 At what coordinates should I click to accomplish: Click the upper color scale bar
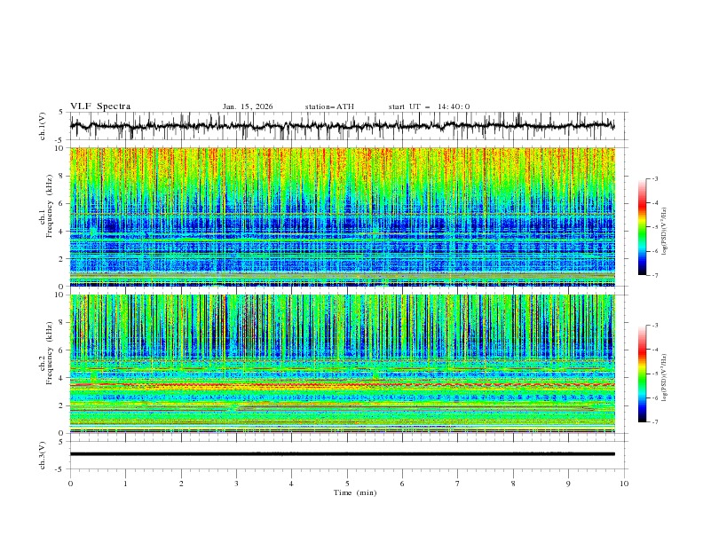tap(643, 227)
